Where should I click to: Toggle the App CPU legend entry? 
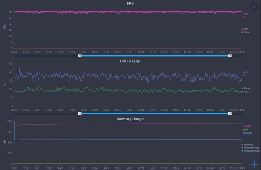point(246,91)
